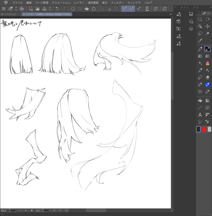Screen dimensions: 212x216
Task: Open the アニメーション menu
Action: pyautogui.click(x=61, y=3)
